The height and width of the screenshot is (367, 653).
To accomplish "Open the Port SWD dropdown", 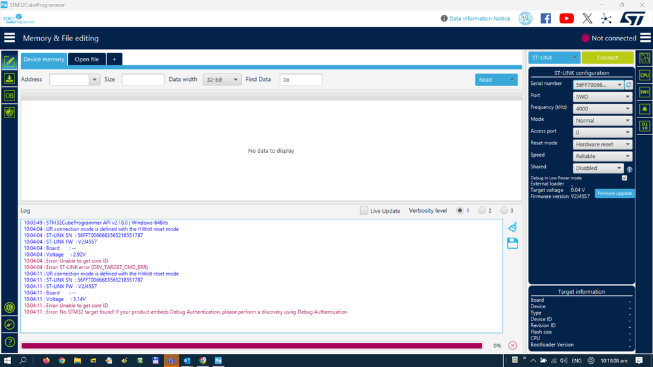I will click(602, 97).
